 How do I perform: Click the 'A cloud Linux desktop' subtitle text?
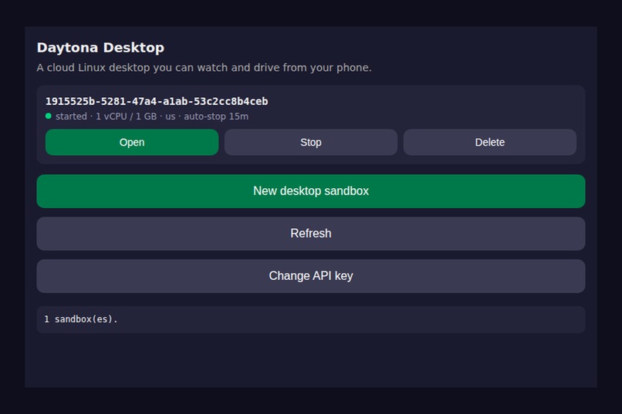click(x=204, y=68)
